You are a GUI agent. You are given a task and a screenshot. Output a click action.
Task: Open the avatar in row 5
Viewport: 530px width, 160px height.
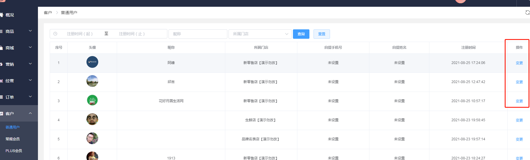[92, 138]
